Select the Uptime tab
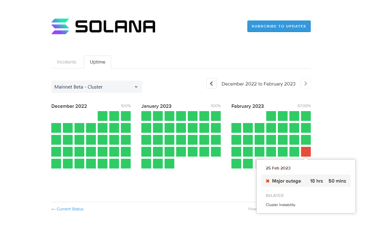Screen dimensions: 374x243 pos(97,62)
